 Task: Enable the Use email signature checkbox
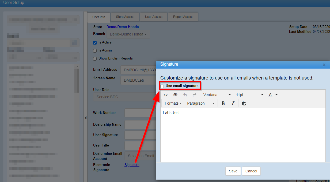(162, 86)
